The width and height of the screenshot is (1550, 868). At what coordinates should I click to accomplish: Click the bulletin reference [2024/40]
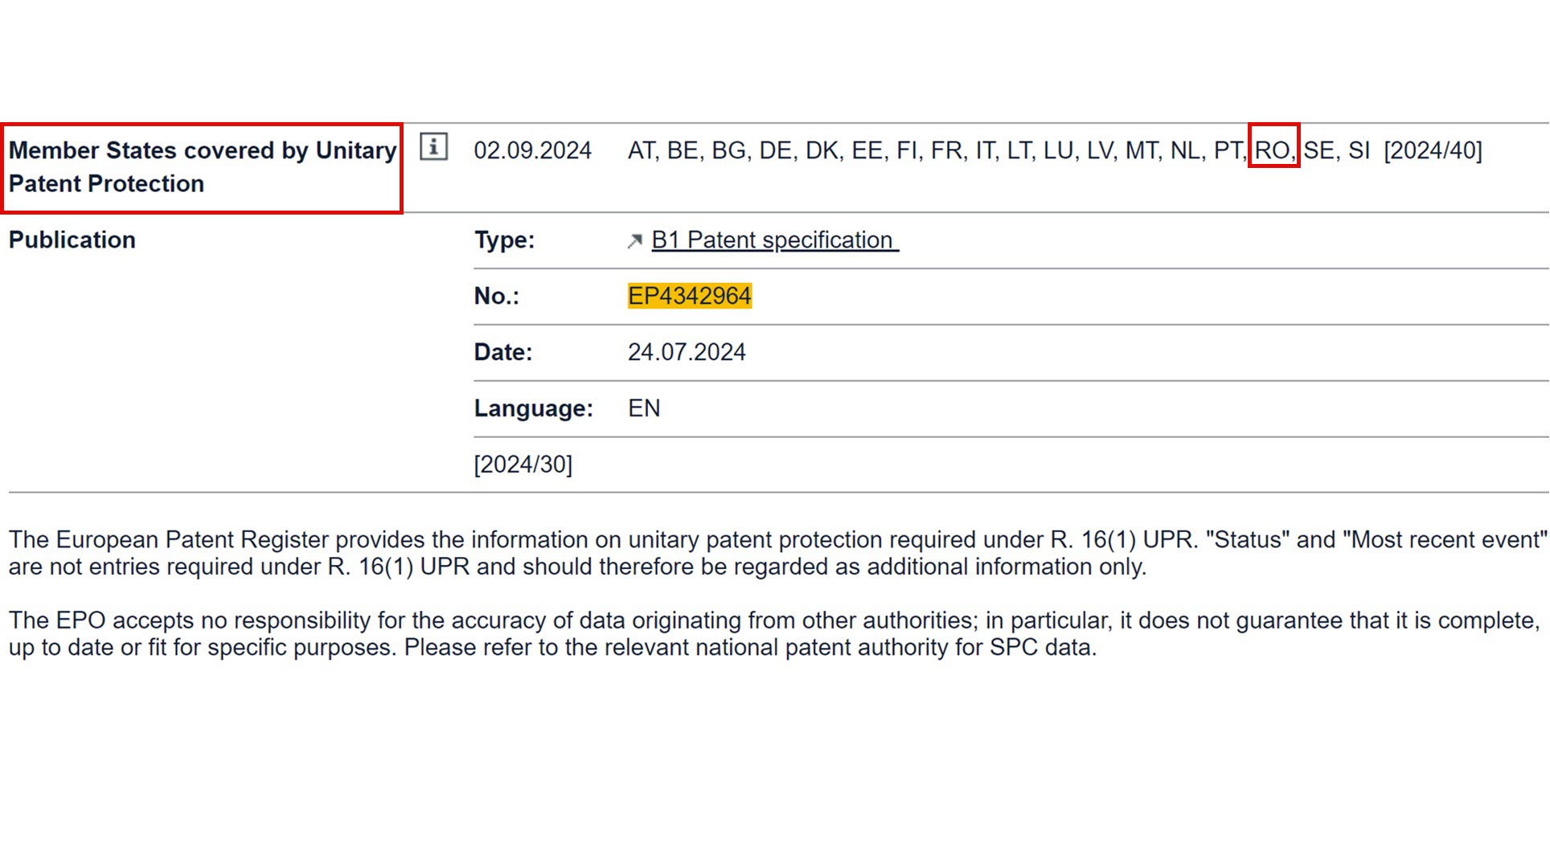1433,150
